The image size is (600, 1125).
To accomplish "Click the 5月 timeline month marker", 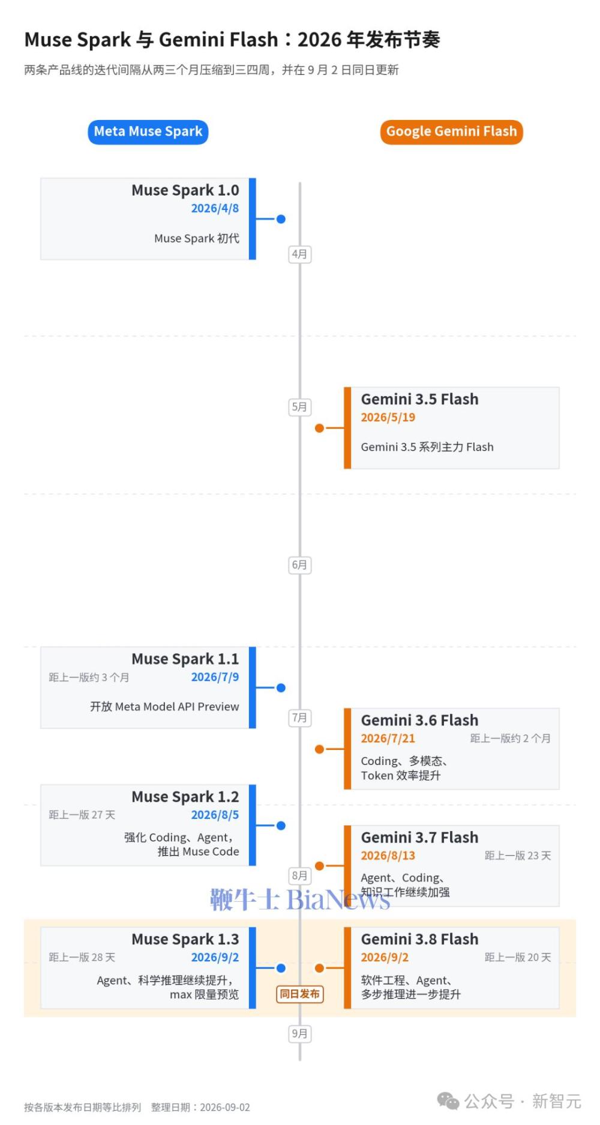I will click(x=299, y=407).
